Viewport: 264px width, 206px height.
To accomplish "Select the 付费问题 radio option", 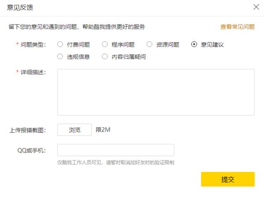I will (x=60, y=44).
